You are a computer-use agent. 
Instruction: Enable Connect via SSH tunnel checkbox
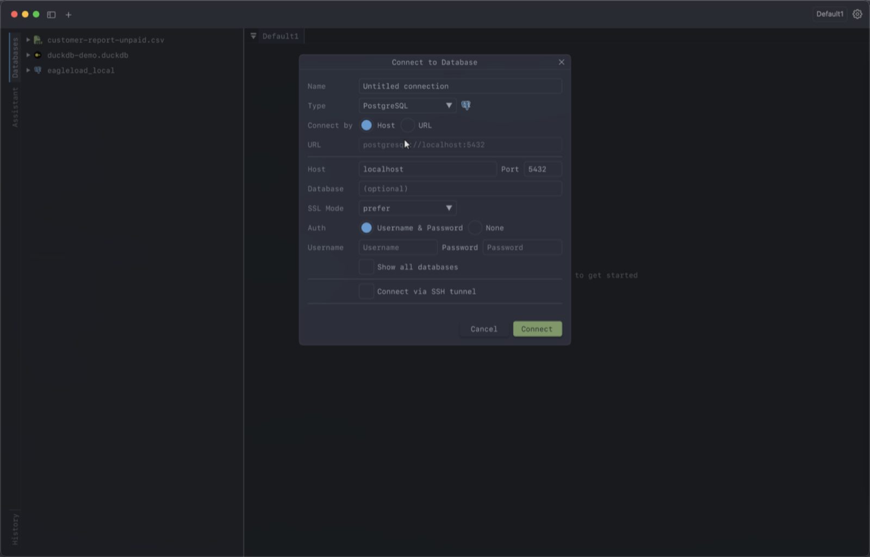[x=366, y=291]
